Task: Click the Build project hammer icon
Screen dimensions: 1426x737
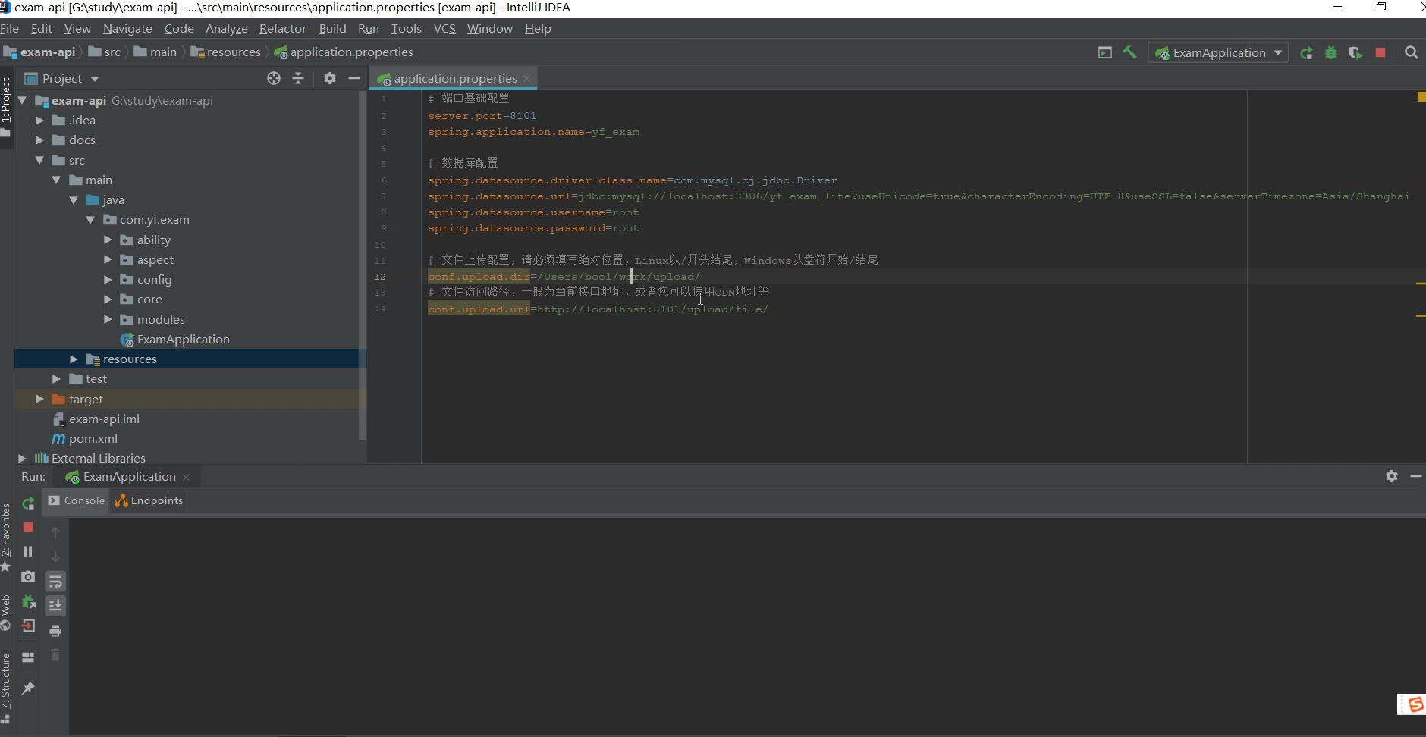Action: [1129, 52]
